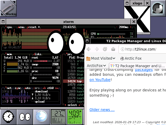Follow the Older news link
Viewport: 166px width, 125px height.
pyautogui.click(x=102, y=110)
